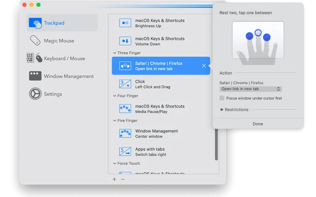
Task: Open the Keyboard / Mouse section
Action: tap(62, 58)
